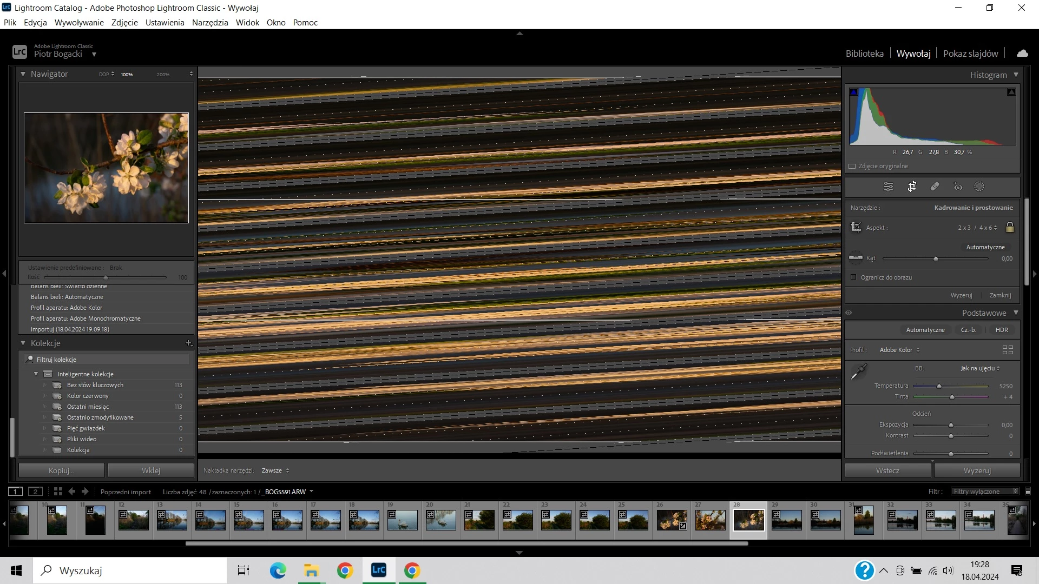The height and width of the screenshot is (584, 1039).
Task: Open the profile browser grid icon
Action: tap(1007, 350)
